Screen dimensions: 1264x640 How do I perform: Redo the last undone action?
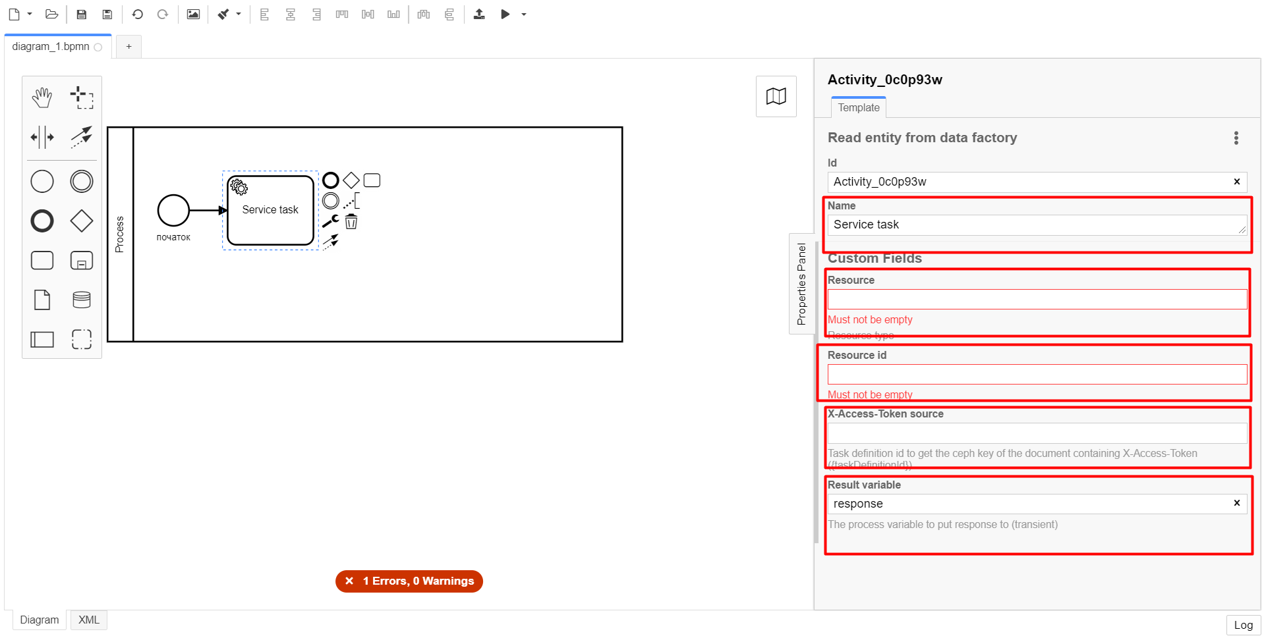(163, 14)
